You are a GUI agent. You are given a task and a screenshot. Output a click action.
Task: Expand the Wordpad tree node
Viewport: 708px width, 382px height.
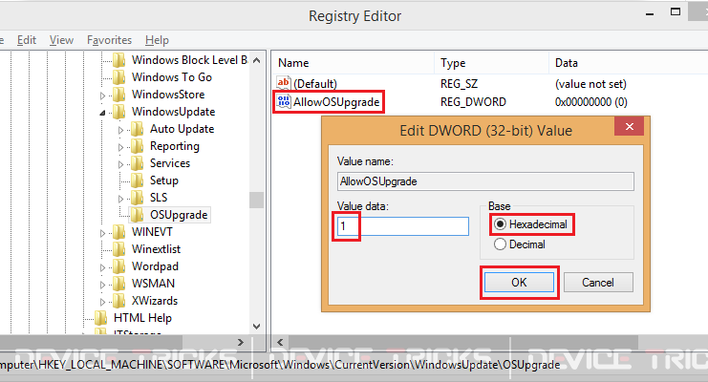tap(102, 267)
